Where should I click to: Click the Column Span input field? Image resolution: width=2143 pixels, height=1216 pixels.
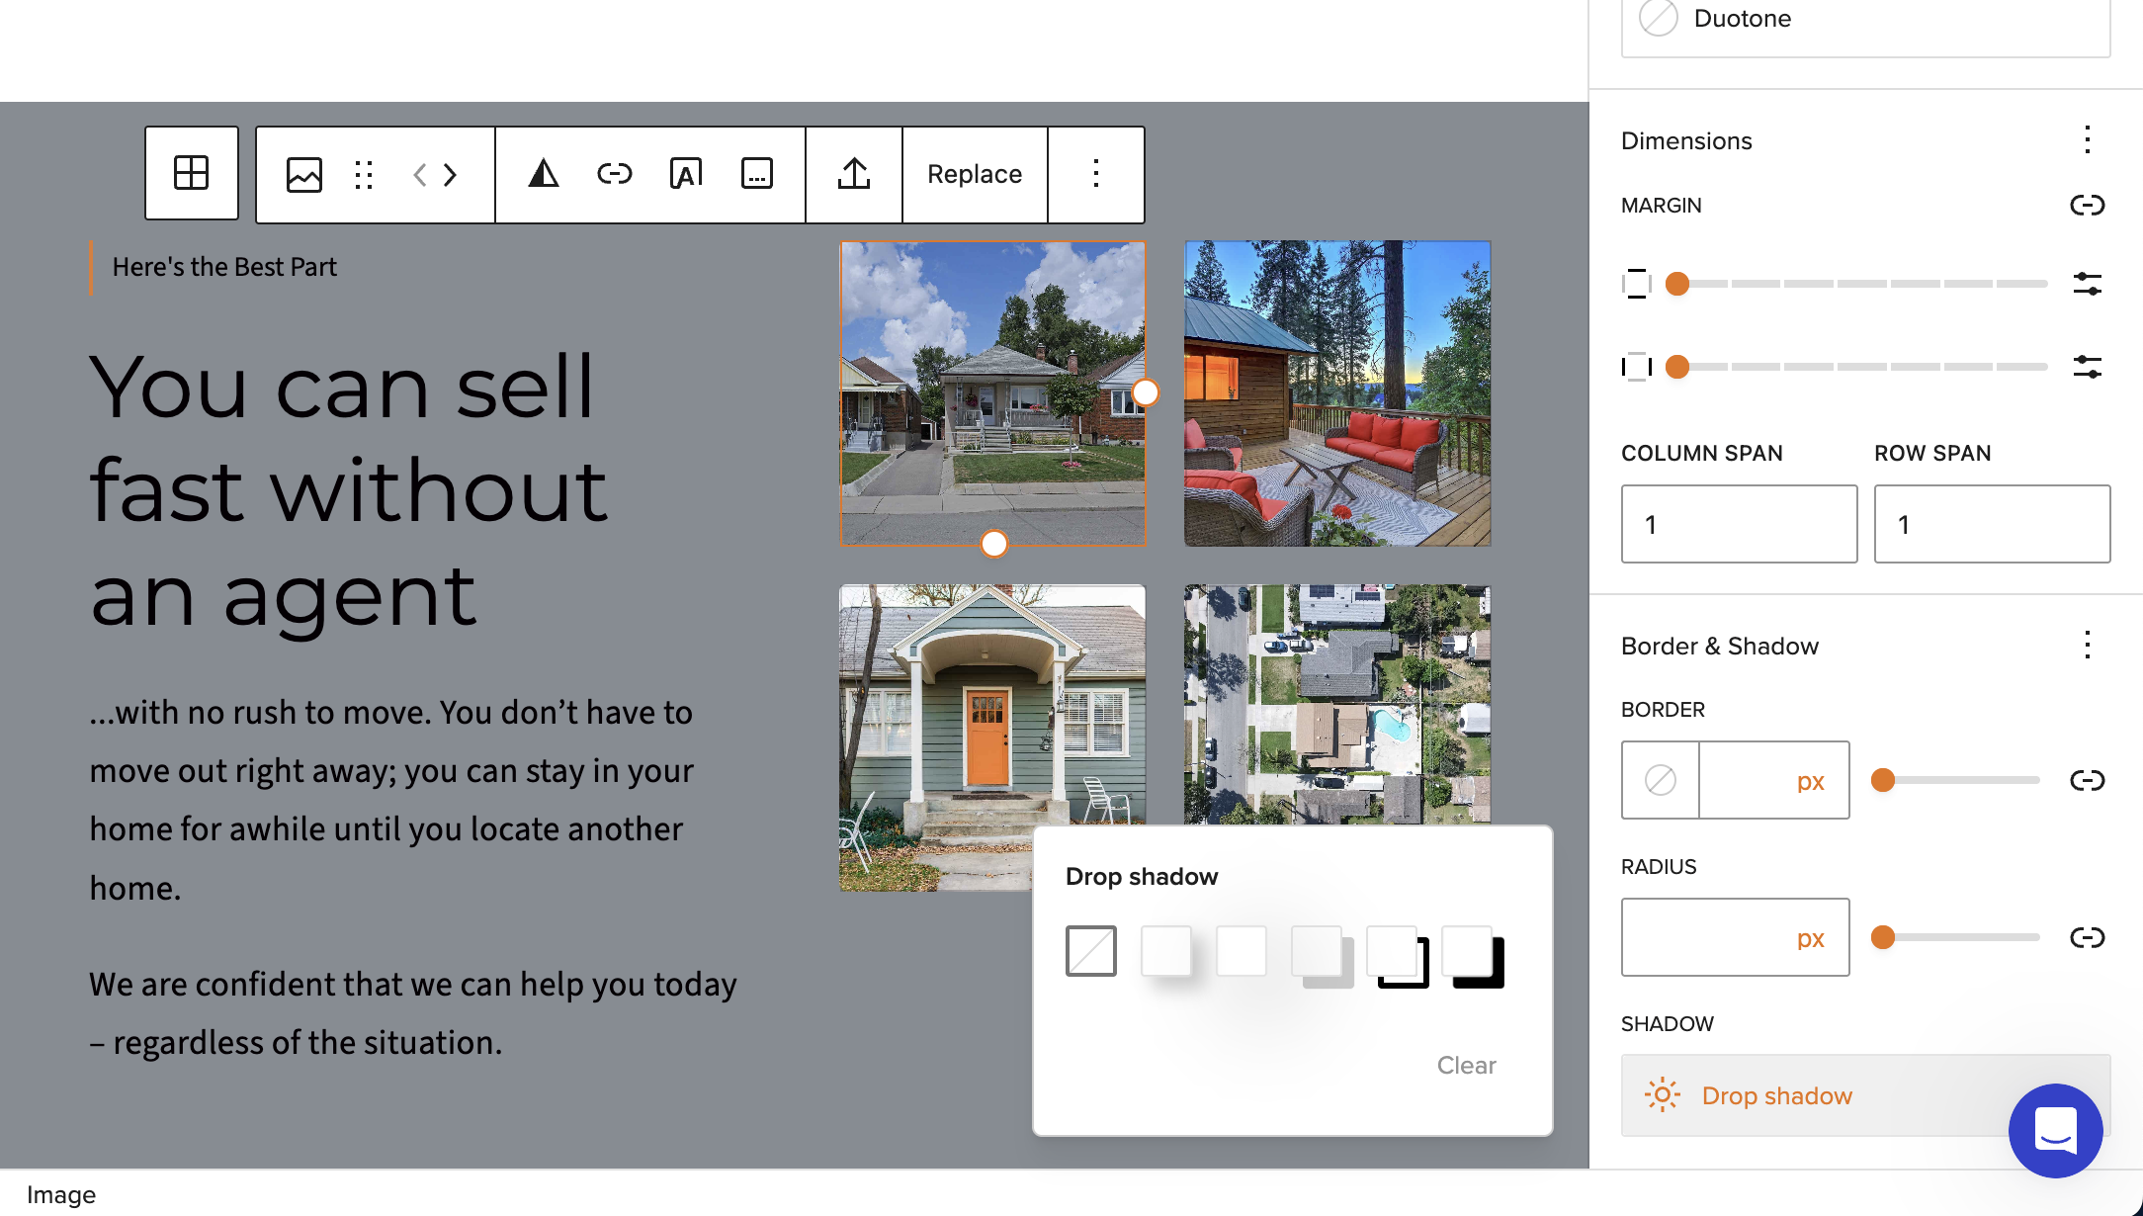1739,524
